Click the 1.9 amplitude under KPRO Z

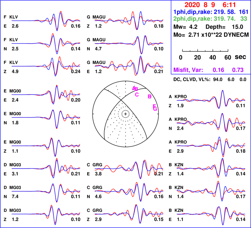tap(180, 106)
